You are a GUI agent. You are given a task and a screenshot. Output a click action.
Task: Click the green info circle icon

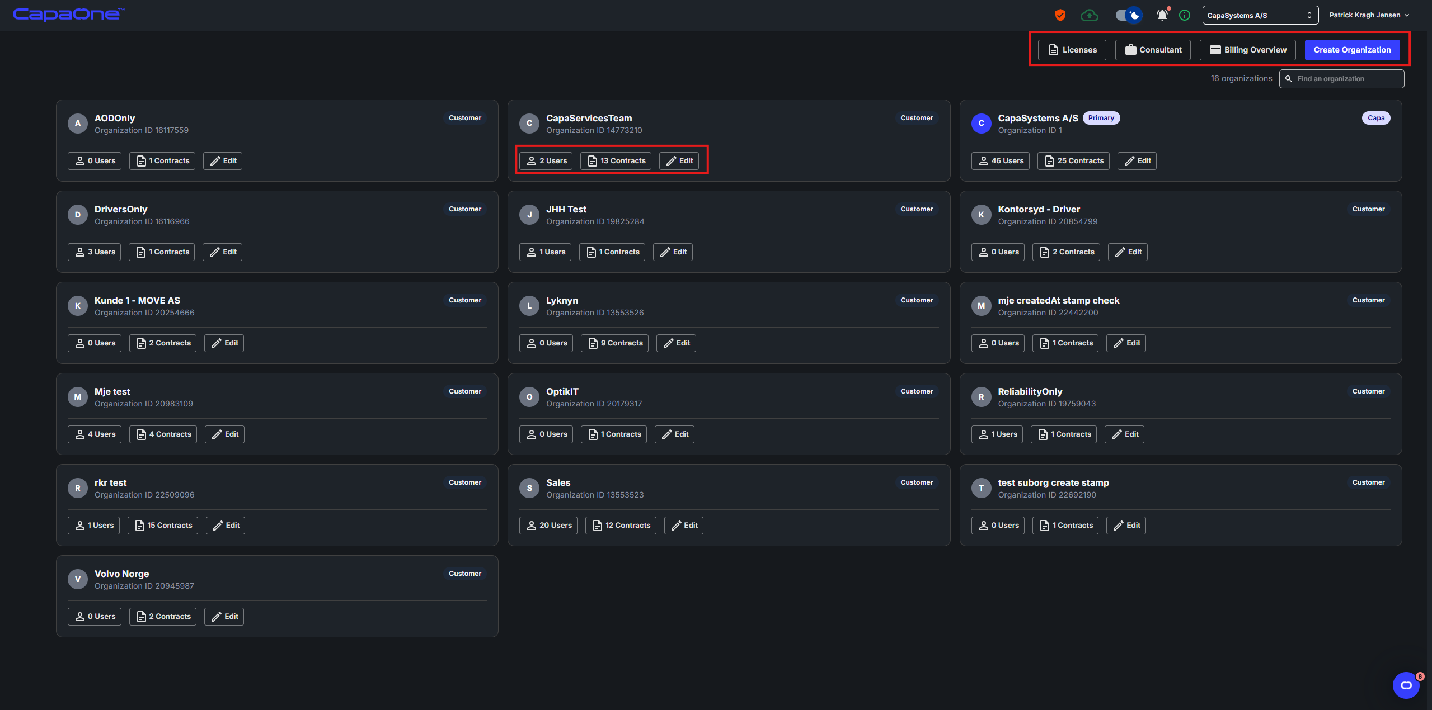[x=1185, y=15]
